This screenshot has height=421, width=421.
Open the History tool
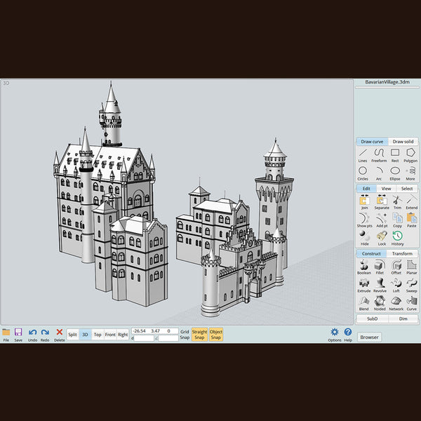(x=397, y=239)
